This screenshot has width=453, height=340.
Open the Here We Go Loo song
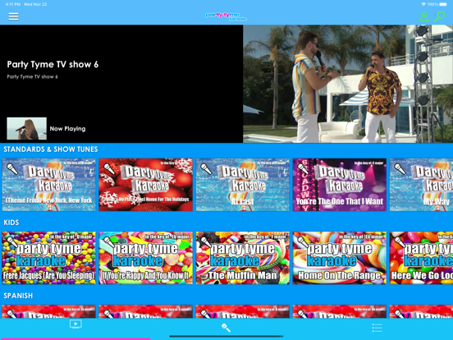pyautogui.click(x=421, y=258)
